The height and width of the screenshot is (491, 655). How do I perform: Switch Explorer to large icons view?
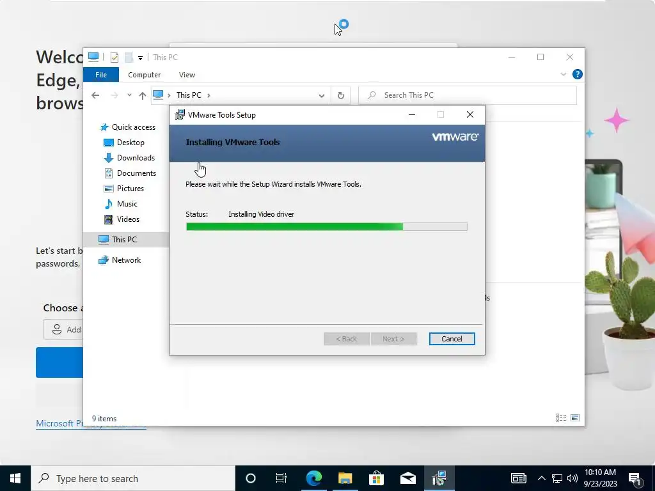pos(575,418)
